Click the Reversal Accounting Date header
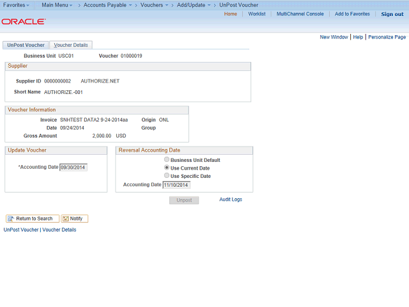409x307 pixels. pos(184,150)
